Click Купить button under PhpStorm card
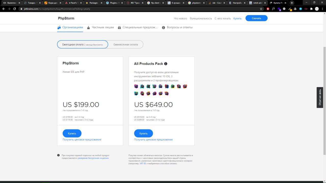 coord(72,133)
